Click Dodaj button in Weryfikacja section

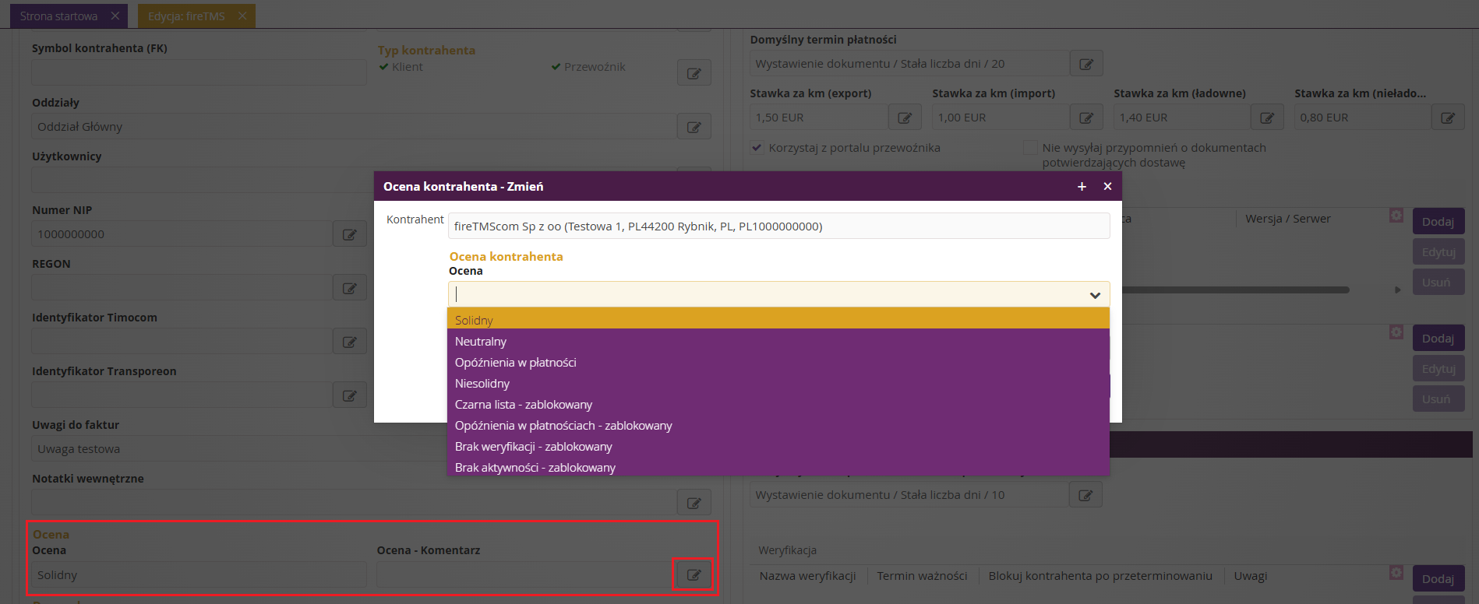[x=1438, y=578]
